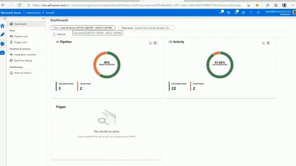
Task: Open the help question mark
Action: click(x=251, y=12)
